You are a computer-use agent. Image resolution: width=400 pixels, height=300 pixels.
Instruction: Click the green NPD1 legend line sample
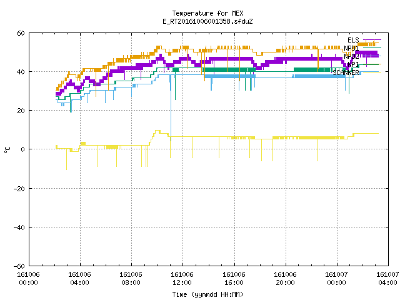372,48
